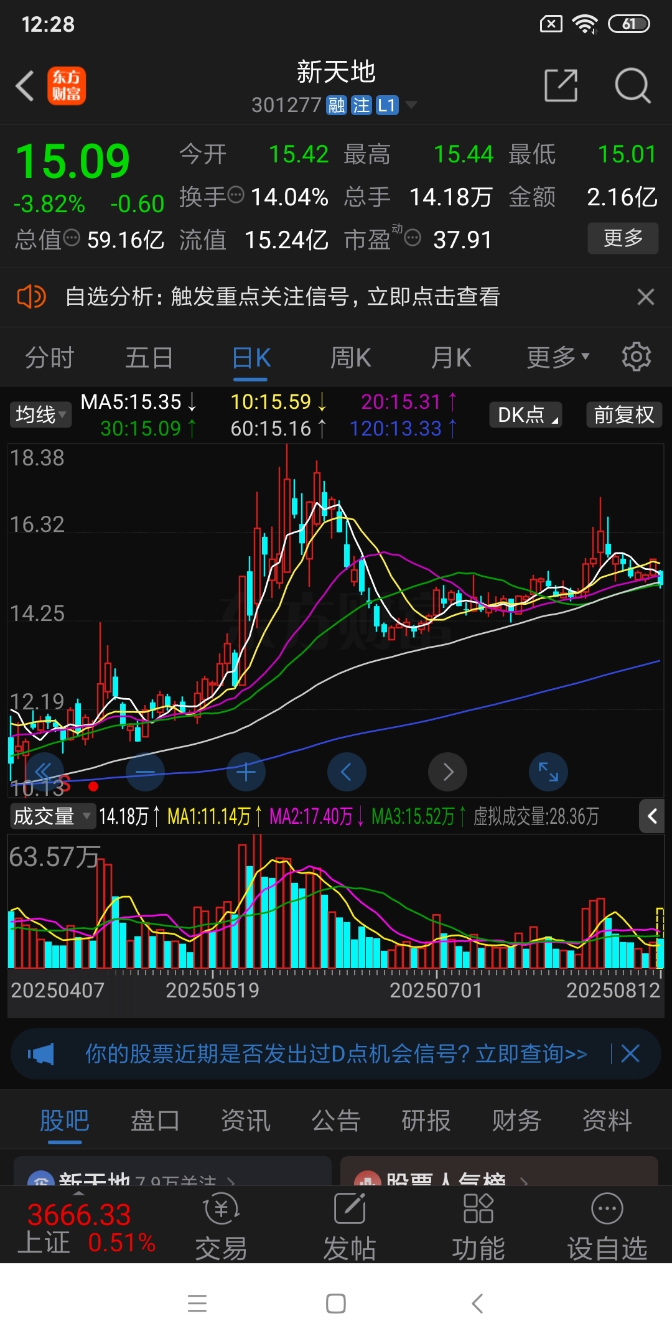Image resolution: width=672 pixels, height=1344 pixels.
Task: Open 成交量 sub-indicator dropdown
Action: (x=52, y=816)
